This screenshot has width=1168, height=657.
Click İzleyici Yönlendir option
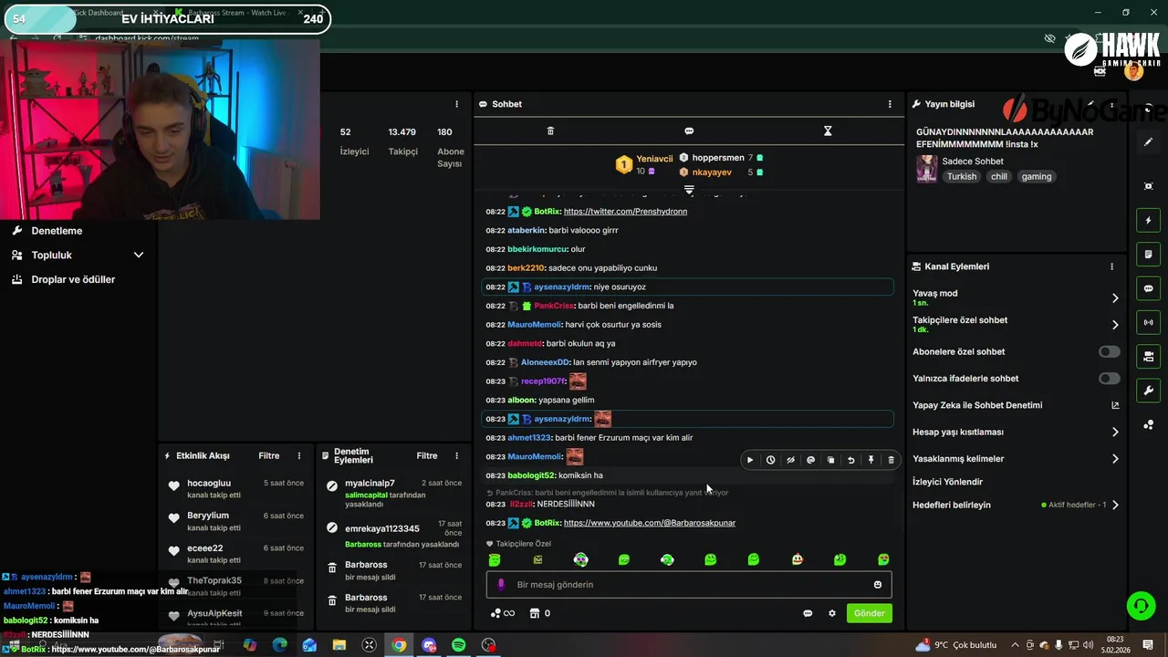click(x=947, y=482)
